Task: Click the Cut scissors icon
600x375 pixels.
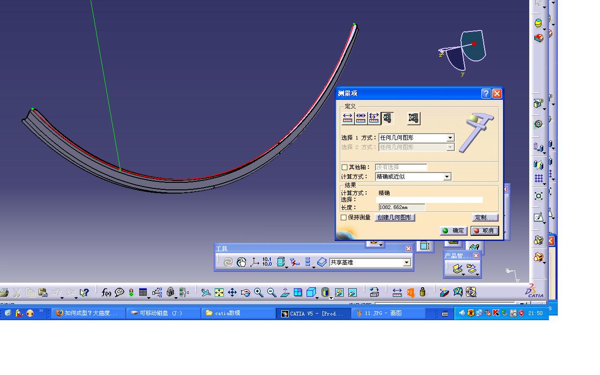Action: click(16, 292)
